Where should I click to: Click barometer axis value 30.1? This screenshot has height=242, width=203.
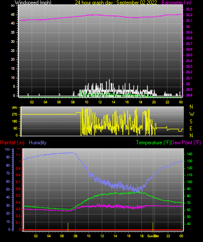(x=189, y=20)
